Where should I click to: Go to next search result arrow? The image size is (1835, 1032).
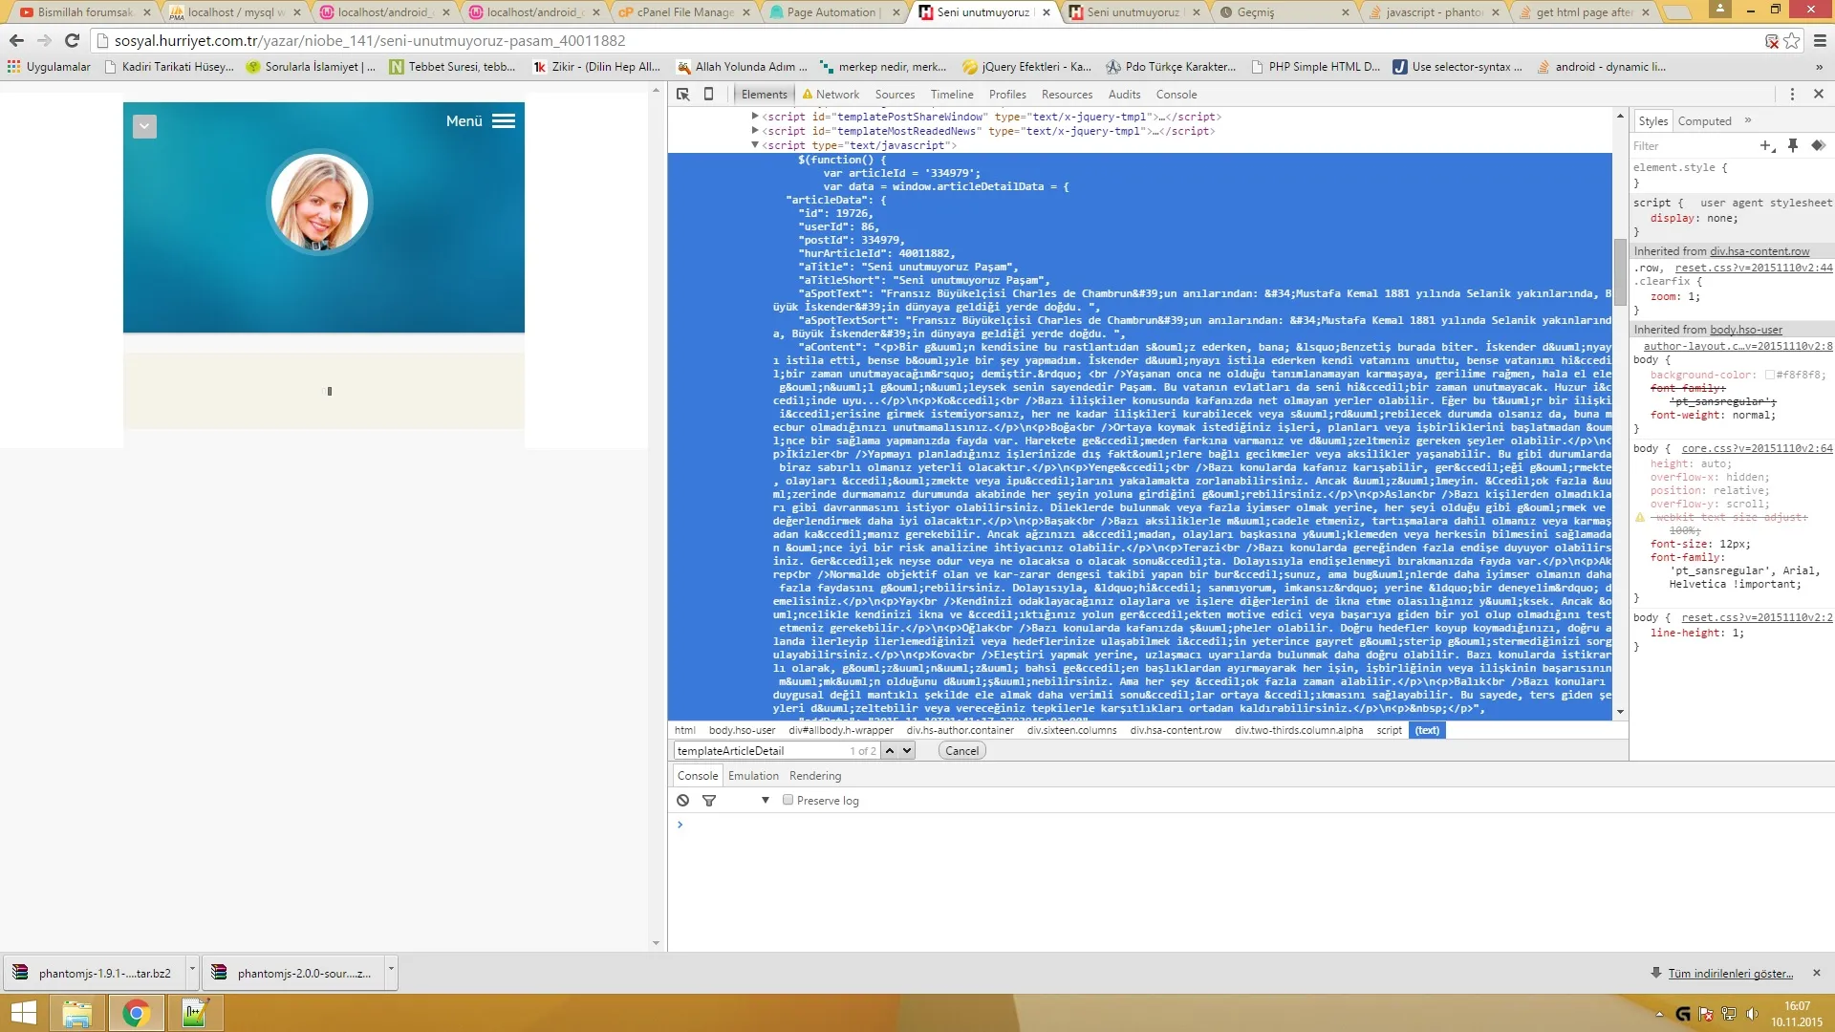907,751
